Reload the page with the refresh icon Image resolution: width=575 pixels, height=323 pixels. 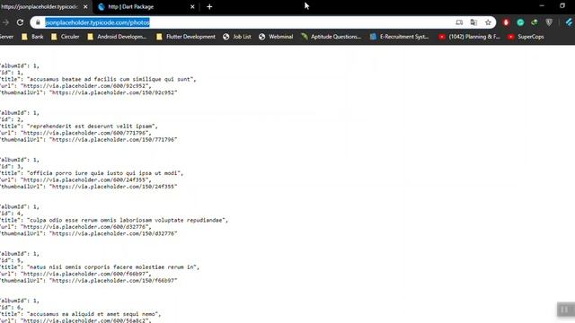pos(20,22)
